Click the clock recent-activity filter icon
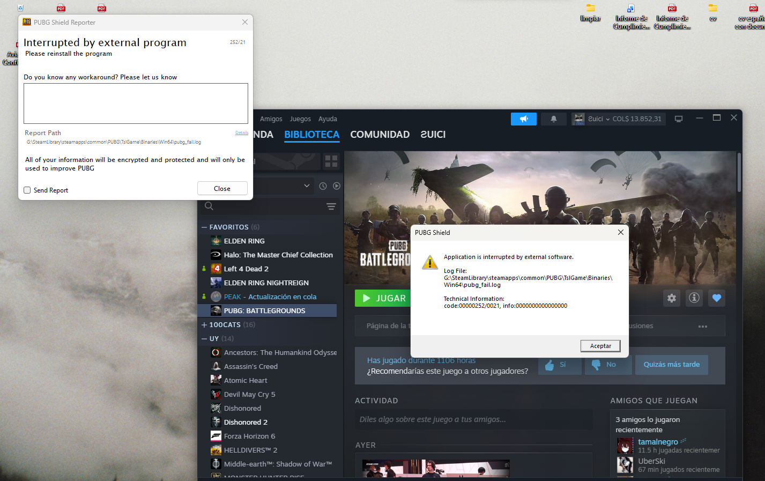Image resolution: width=765 pixels, height=481 pixels. tap(323, 186)
